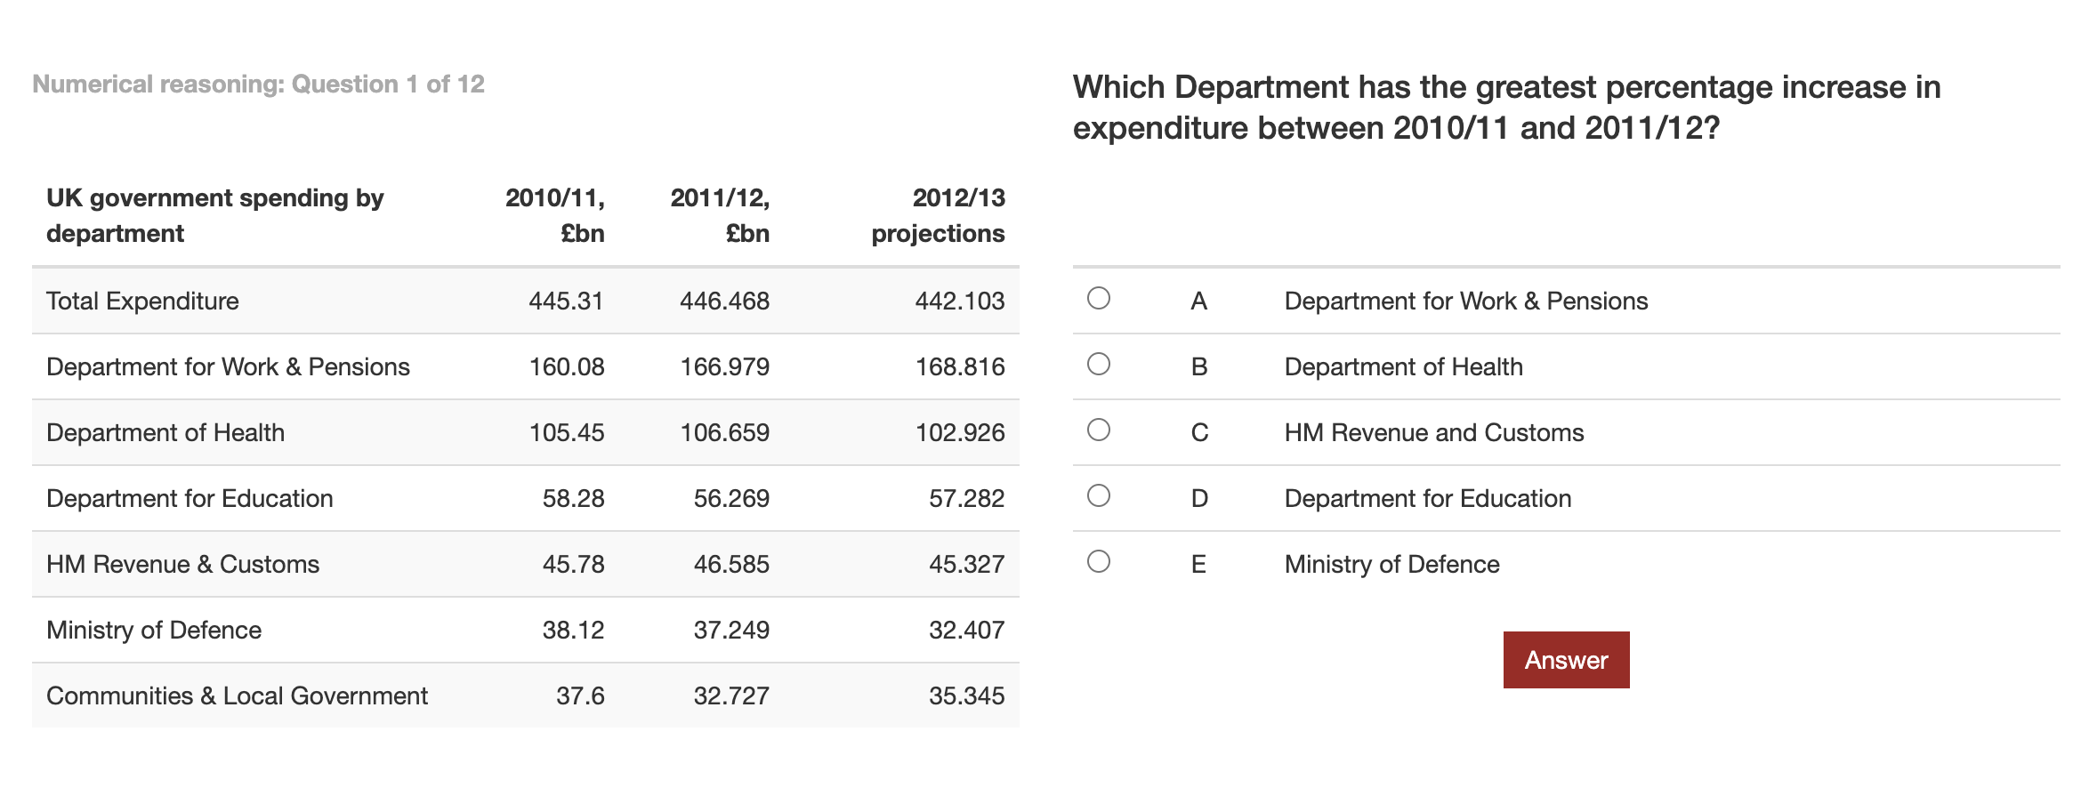Click Department for Education answer label
2089x804 pixels.
1428,498
